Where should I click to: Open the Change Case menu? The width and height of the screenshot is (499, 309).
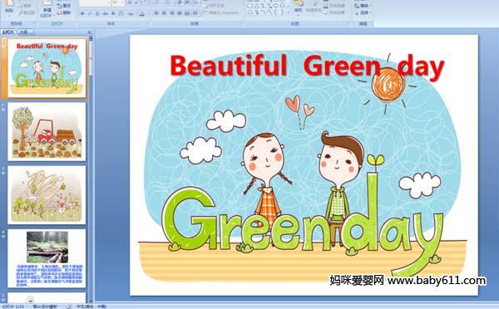[131, 13]
